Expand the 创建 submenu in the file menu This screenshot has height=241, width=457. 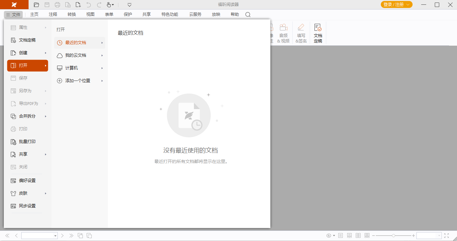pos(28,53)
